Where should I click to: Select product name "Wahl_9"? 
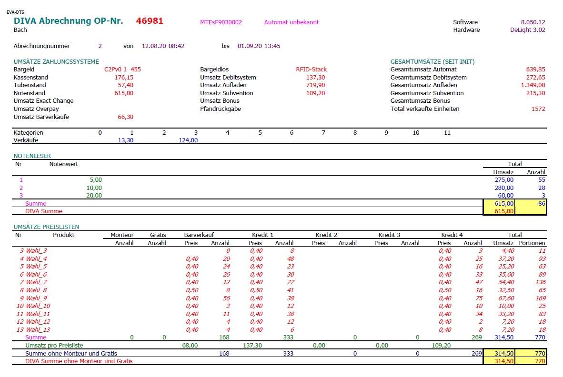pyautogui.click(x=36, y=298)
